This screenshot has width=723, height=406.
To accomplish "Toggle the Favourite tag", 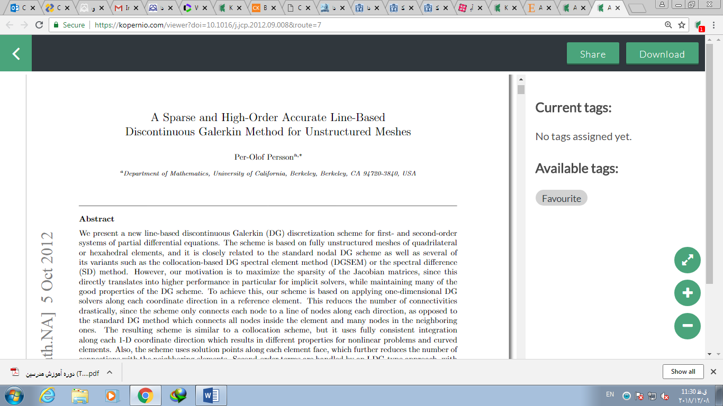I will click(x=561, y=198).
